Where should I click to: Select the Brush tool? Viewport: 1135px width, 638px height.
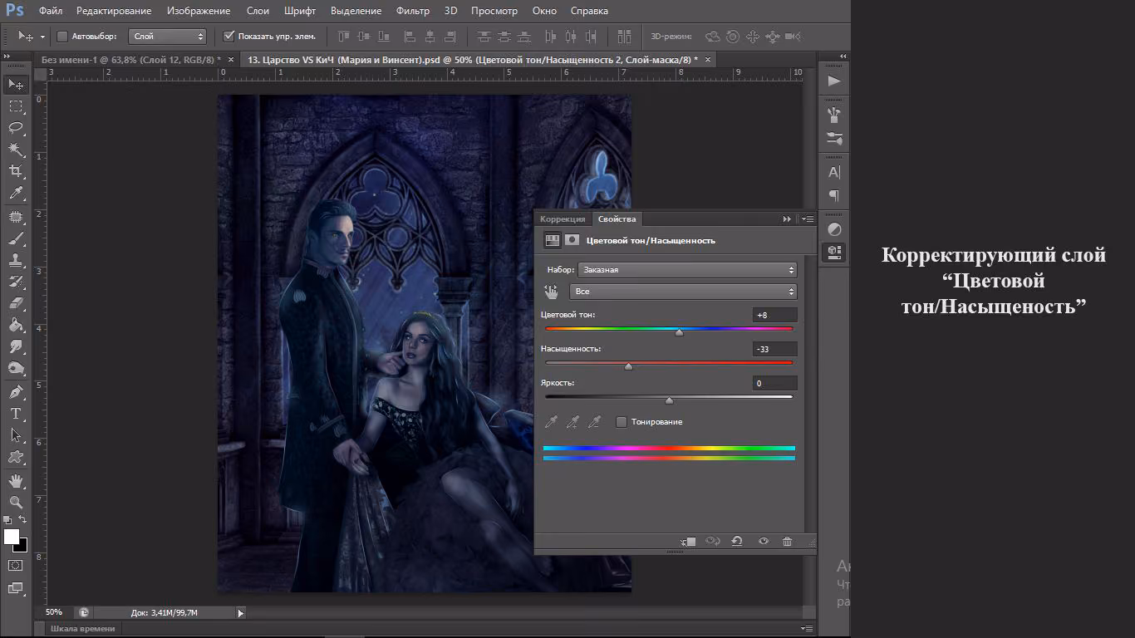16,238
